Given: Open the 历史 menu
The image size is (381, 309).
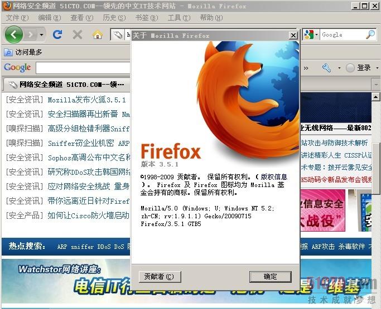Looking at the screenshot, I should point(114,18).
